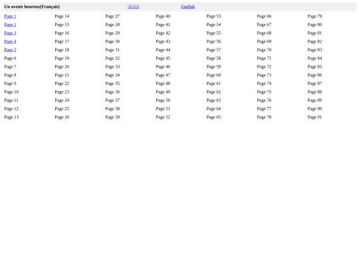Viewport: 359px width, 269px height.
Task: Select the 'Page 70' text
Action: click(264, 50)
